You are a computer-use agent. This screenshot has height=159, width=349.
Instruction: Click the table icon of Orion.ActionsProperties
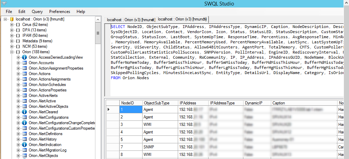pos(25,90)
